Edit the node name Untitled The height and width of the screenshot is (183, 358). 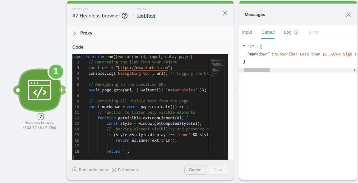[146, 16]
